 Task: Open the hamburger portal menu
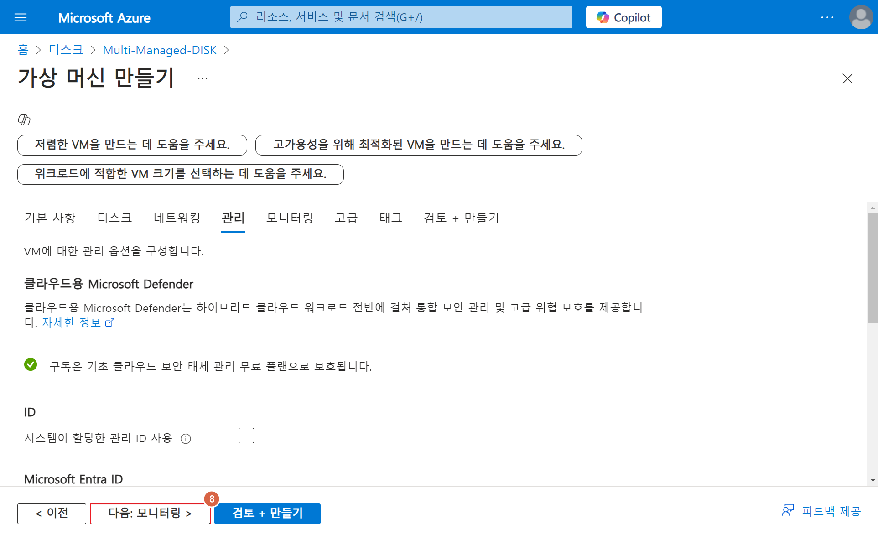pyautogui.click(x=21, y=17)
